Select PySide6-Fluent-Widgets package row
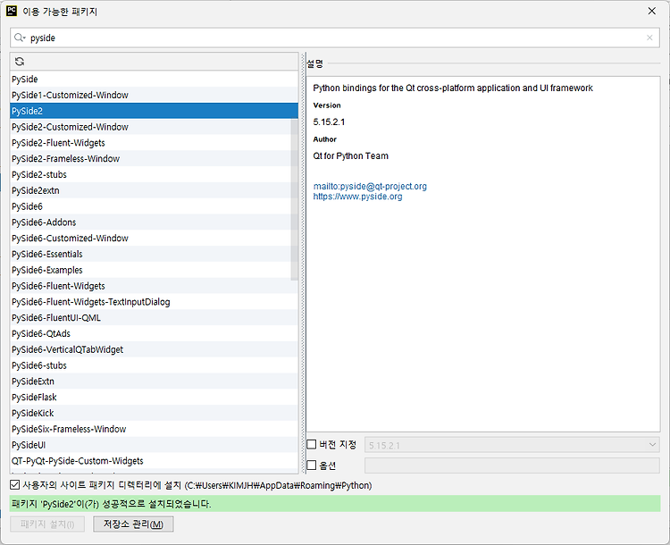The image size is (670, 545). [154, 286]
